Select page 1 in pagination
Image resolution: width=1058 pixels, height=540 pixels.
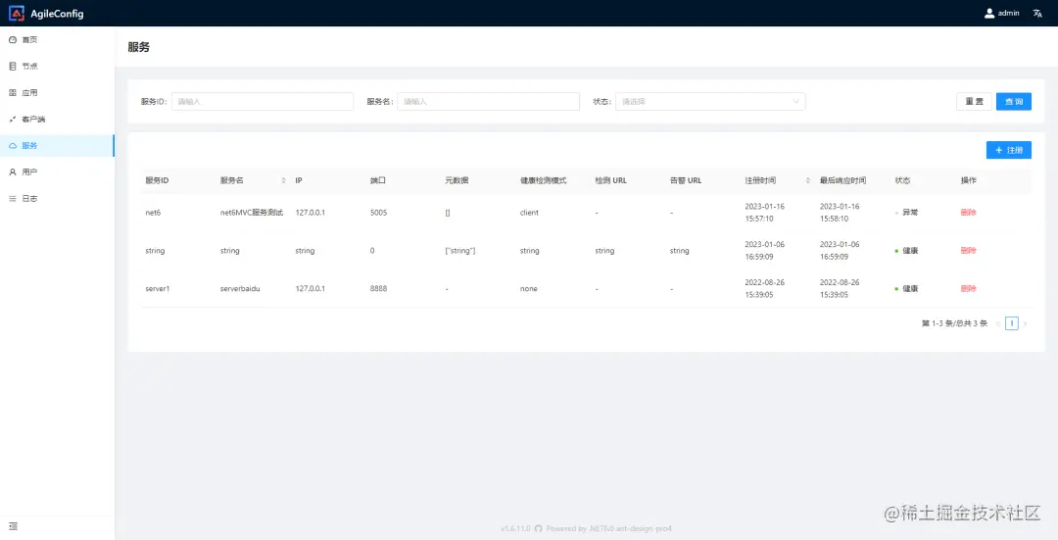[1011, 323]
